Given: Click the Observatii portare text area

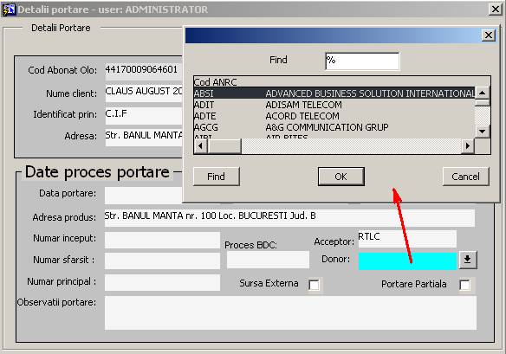Looking at the screenshot, I should (290, 313).
